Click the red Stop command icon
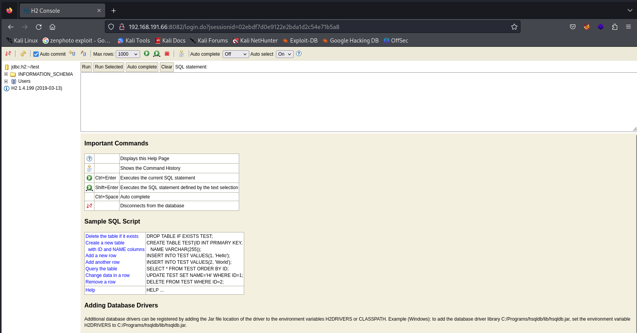 pyautogui.click(x=167, y=54)
